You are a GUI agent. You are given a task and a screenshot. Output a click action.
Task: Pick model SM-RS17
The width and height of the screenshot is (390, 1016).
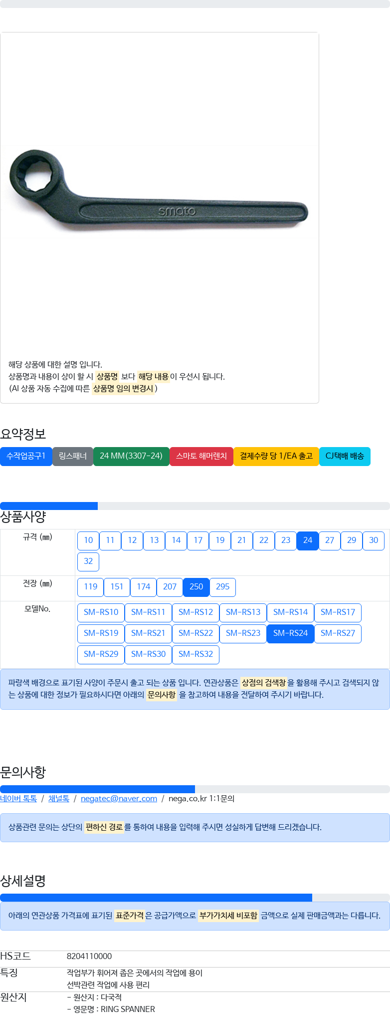coord(338,612)
